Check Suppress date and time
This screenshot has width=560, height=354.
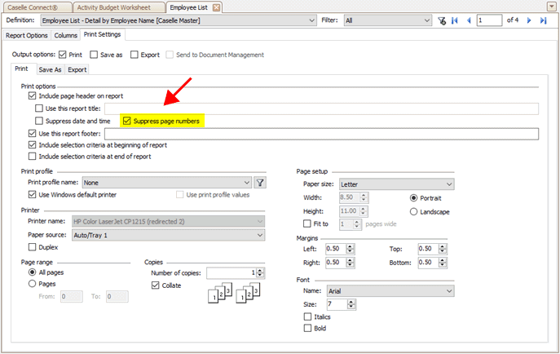39,121
